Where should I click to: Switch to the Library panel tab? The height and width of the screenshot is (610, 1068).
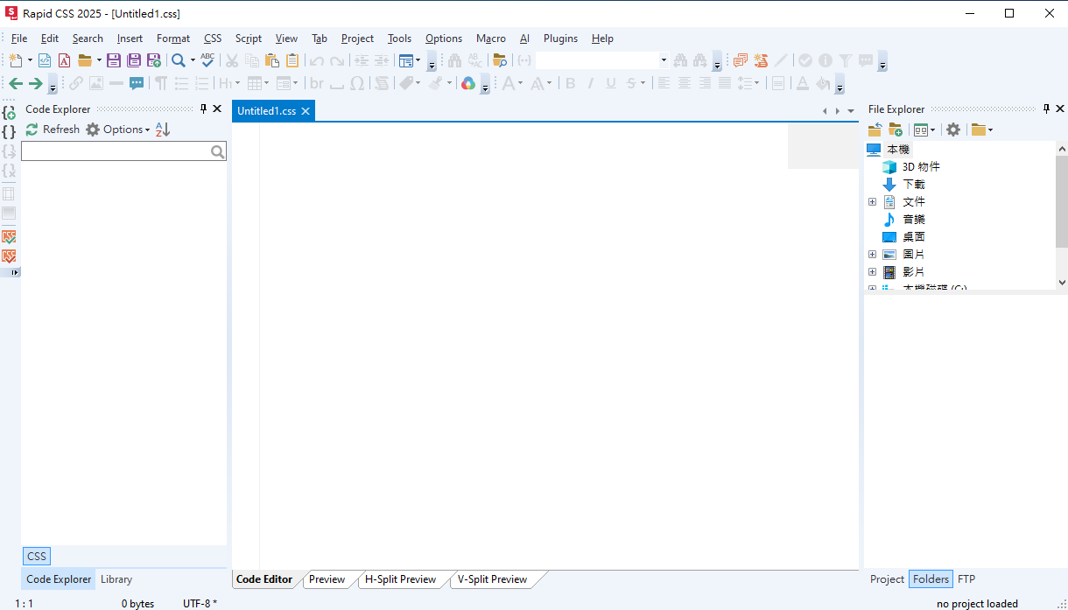[116, 579]
